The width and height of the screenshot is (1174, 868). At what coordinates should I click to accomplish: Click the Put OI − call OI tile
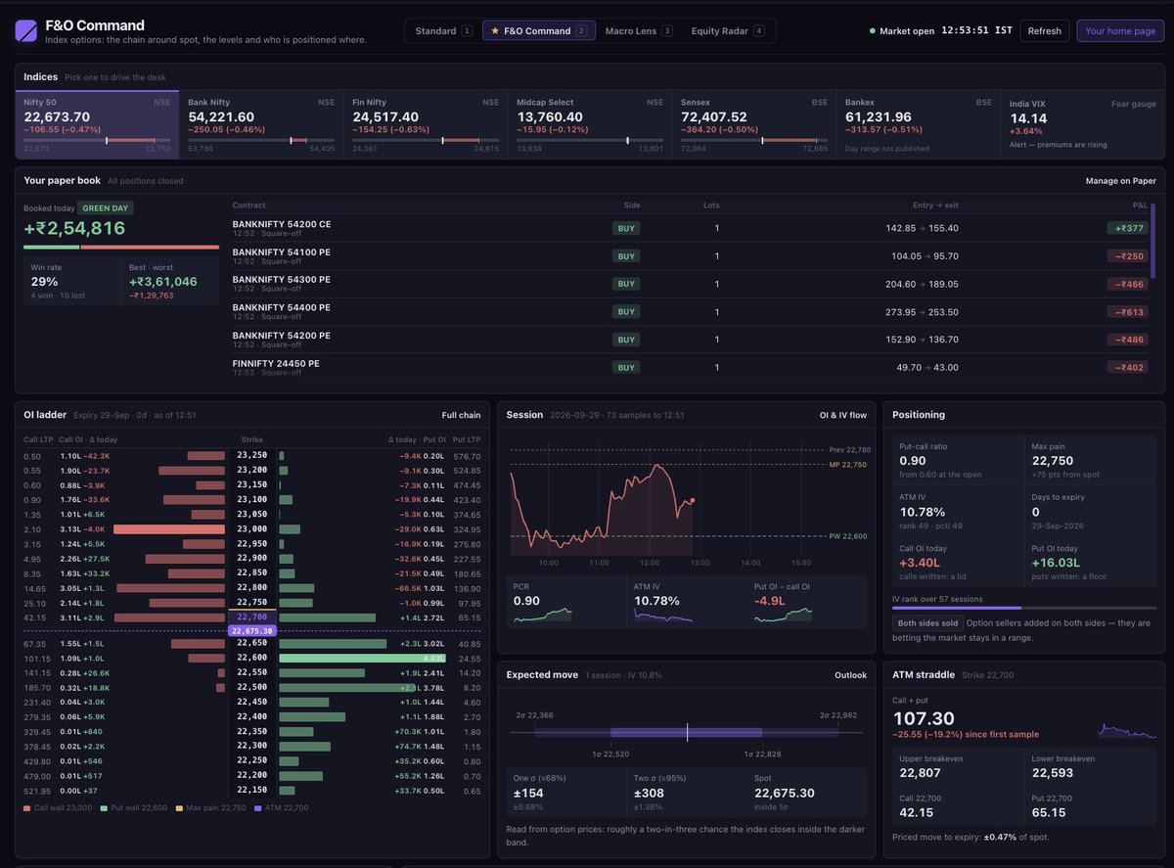806,602
